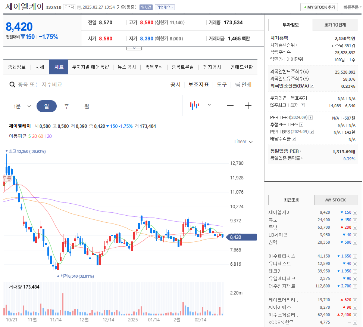The image size is (363, 327).
Task: Click the magnifier icon in the comparison search bar
Action: coord(12,85)
